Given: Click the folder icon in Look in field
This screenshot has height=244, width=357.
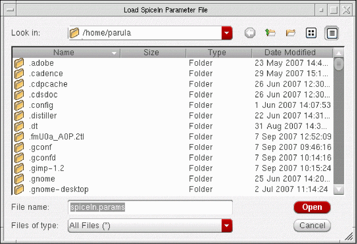Looking at the screenshot, I should pyautogui.click(x=75, y=33).
